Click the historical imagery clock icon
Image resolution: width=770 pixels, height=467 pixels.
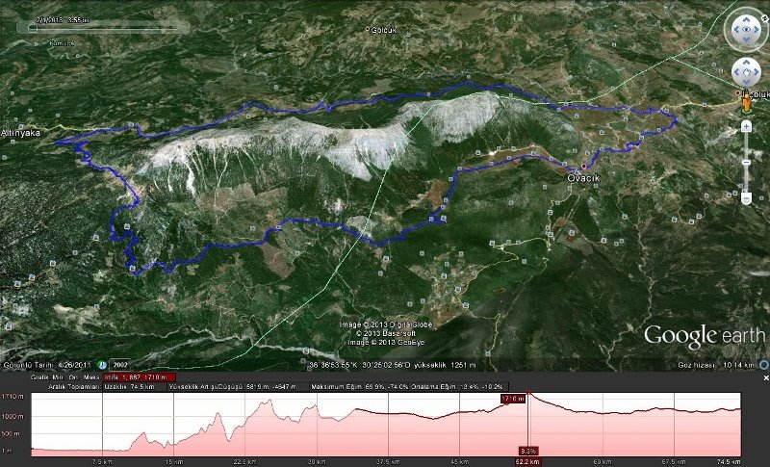pyautogui.click(x=101, y=366)
